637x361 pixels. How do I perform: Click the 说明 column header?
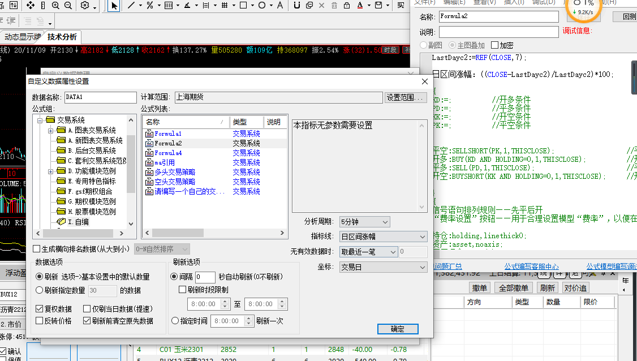pyautogui.click(x=275, y=122)
